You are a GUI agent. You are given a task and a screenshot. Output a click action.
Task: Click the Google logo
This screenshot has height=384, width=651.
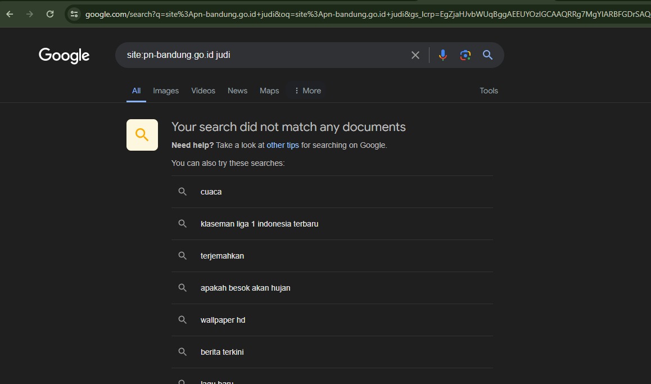[64, 55]
